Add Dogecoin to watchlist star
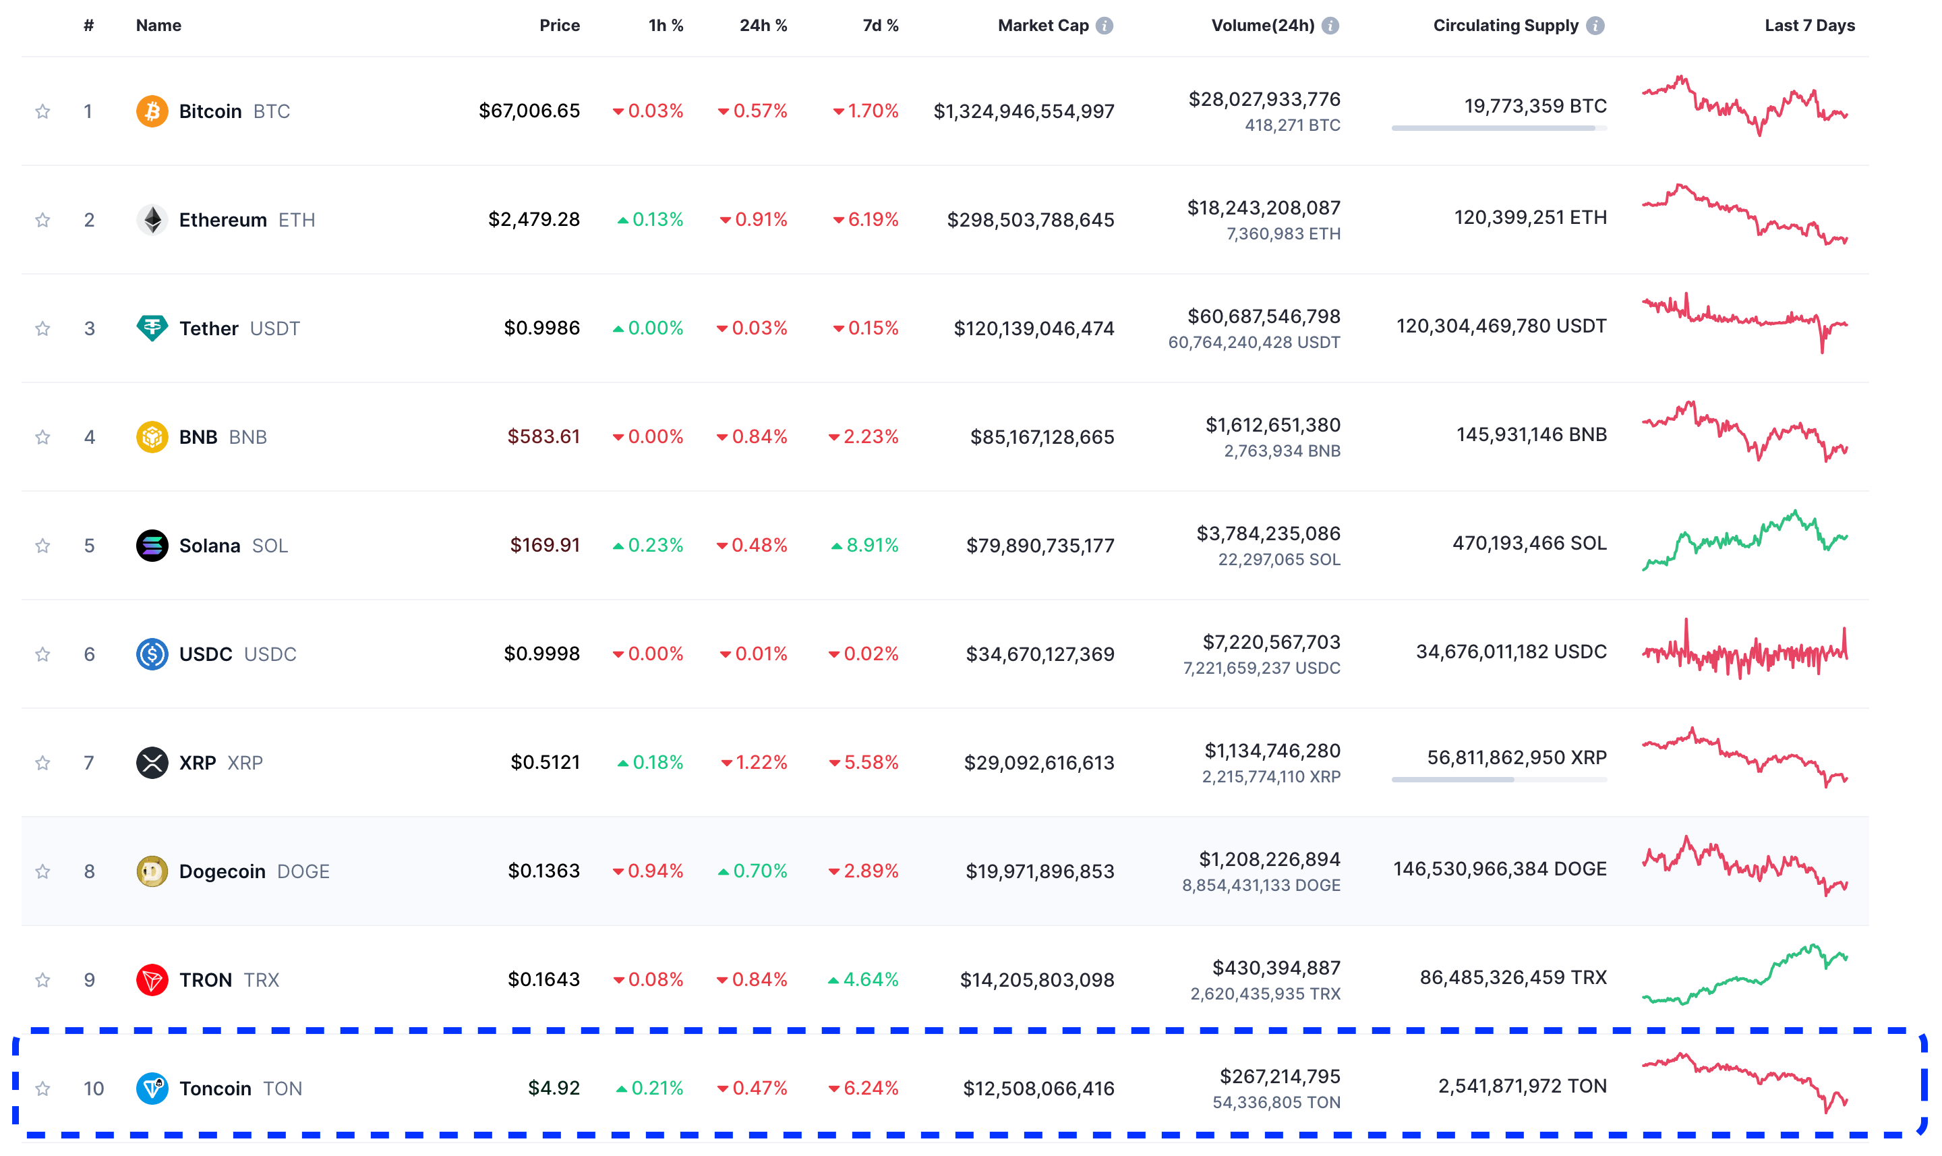This screenshot has height=1156, width=1942. coord(43,871)
